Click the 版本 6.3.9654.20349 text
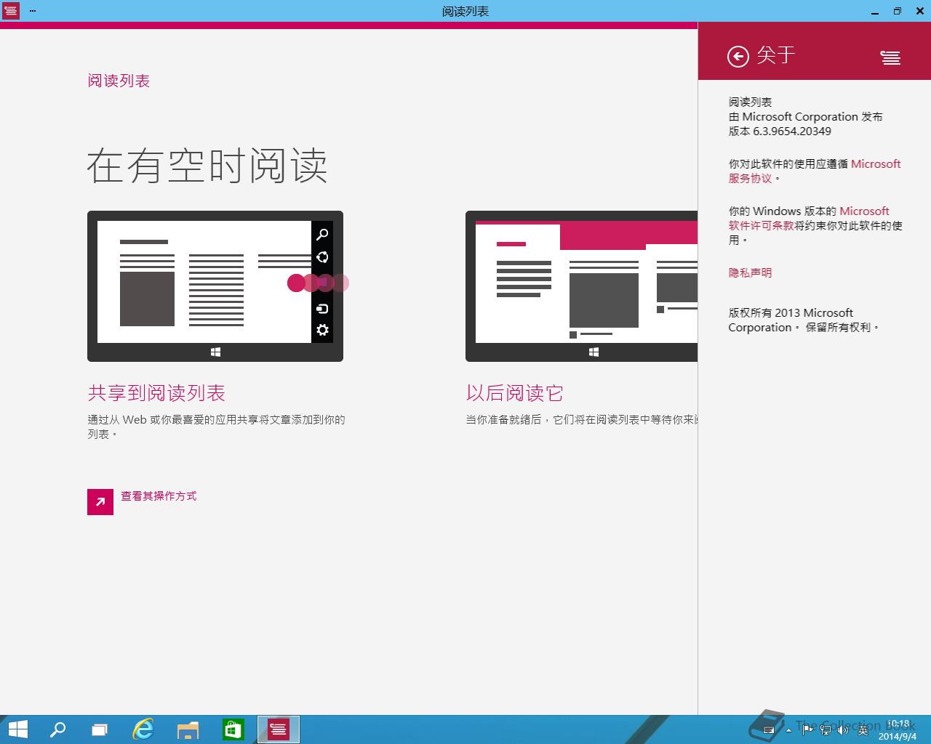931x744 pixels. tap(780, 131)
